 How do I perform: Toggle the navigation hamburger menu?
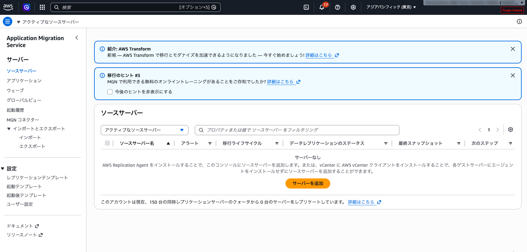(8, 21)
